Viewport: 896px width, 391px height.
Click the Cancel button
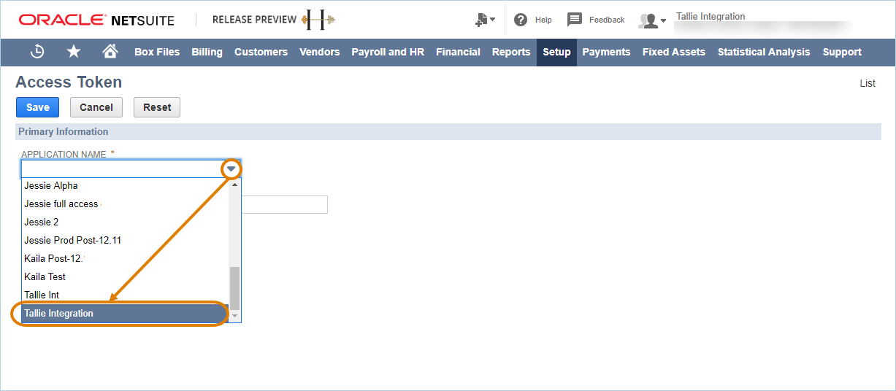click(96, 107)
